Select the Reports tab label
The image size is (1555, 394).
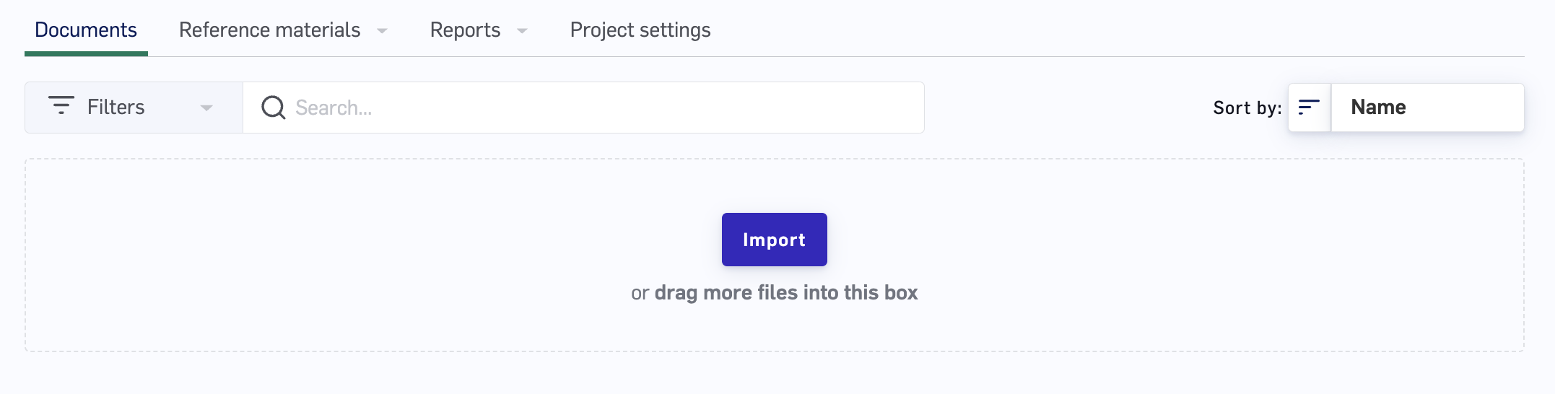click(x=465, y=30)
